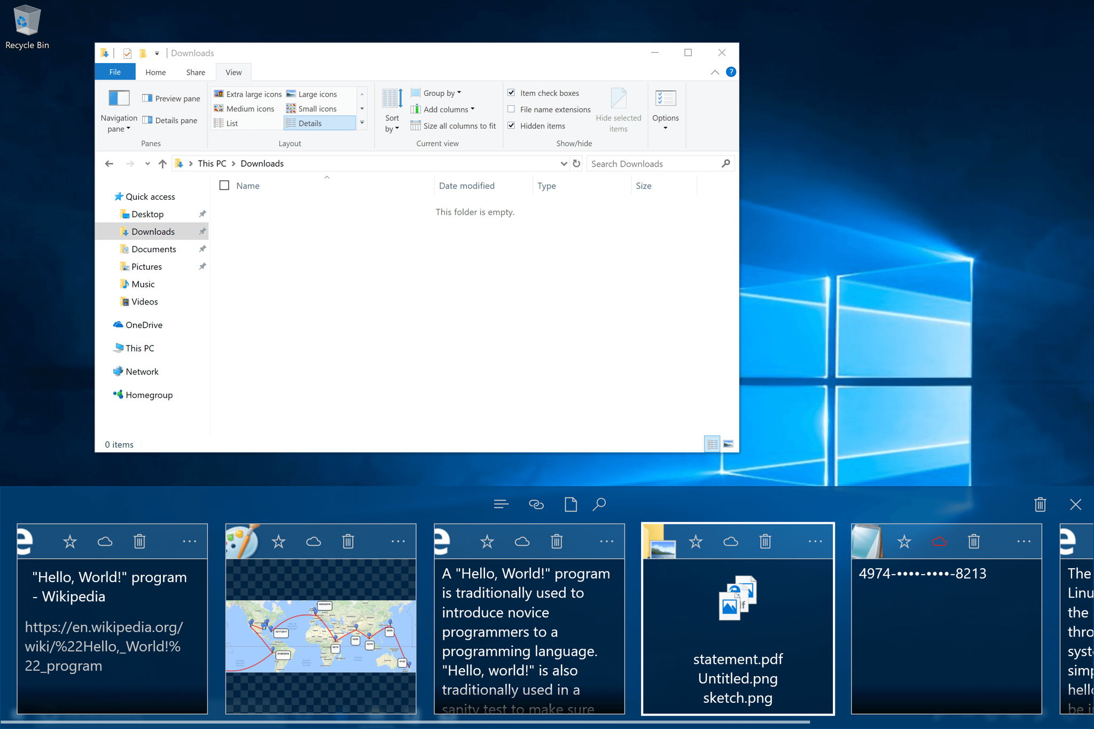Open more options on statement.pdf files clip
The height and width of the screenshot is (729, 1094).
(815, 542)
